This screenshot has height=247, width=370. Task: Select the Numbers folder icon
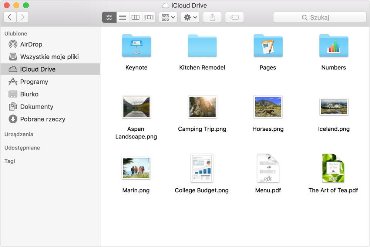333,46
